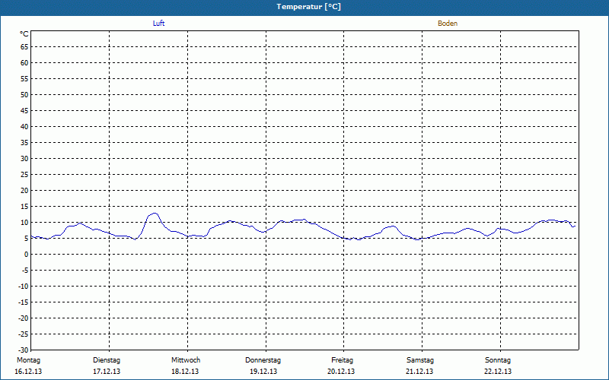
Task: Select the date 19.12.13 on axis
Action: [x=263, y=372]
